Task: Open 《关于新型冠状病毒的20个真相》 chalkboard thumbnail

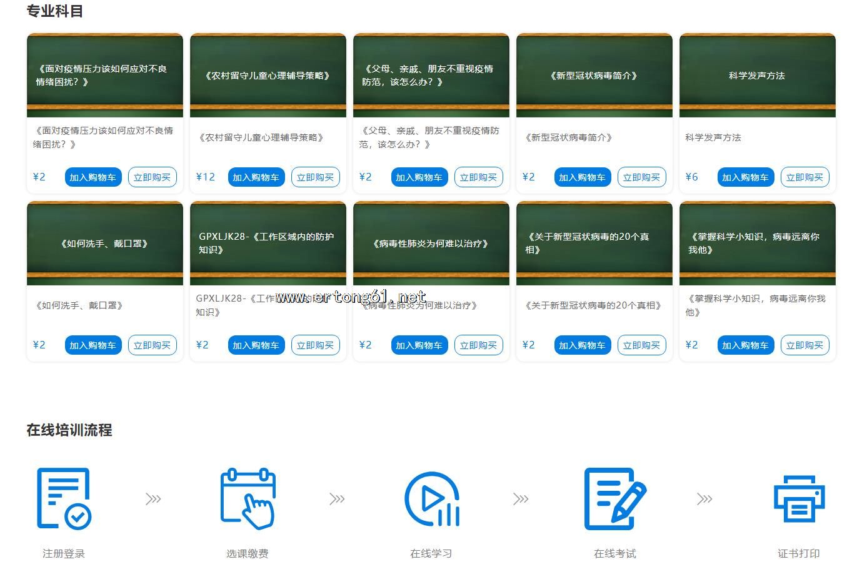Action: (x=594, y=243)
